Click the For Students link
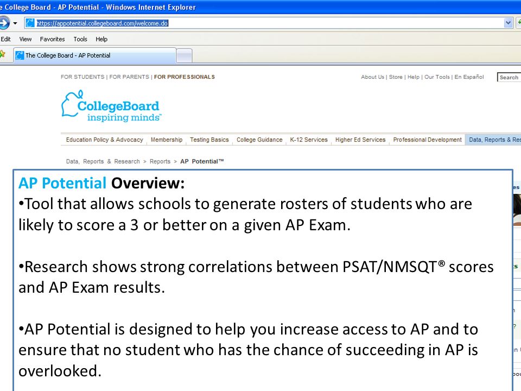This screenshot has width=521, height=391. 82,77
